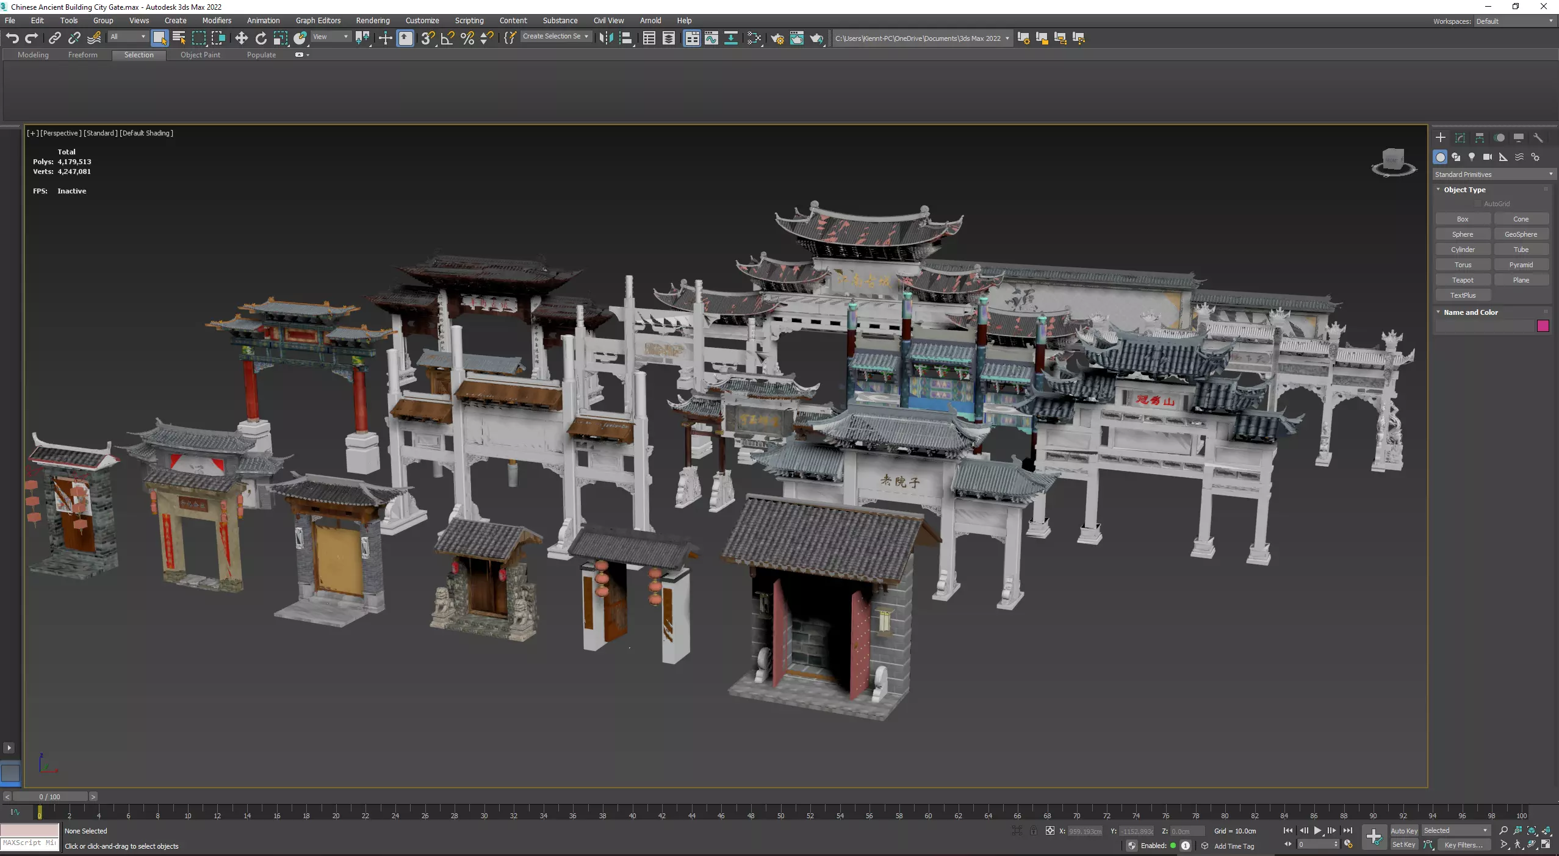Select the Shapes category icon
Image resolution: width=1559 pixels, height=856 pixels.
click(1456, 157)
